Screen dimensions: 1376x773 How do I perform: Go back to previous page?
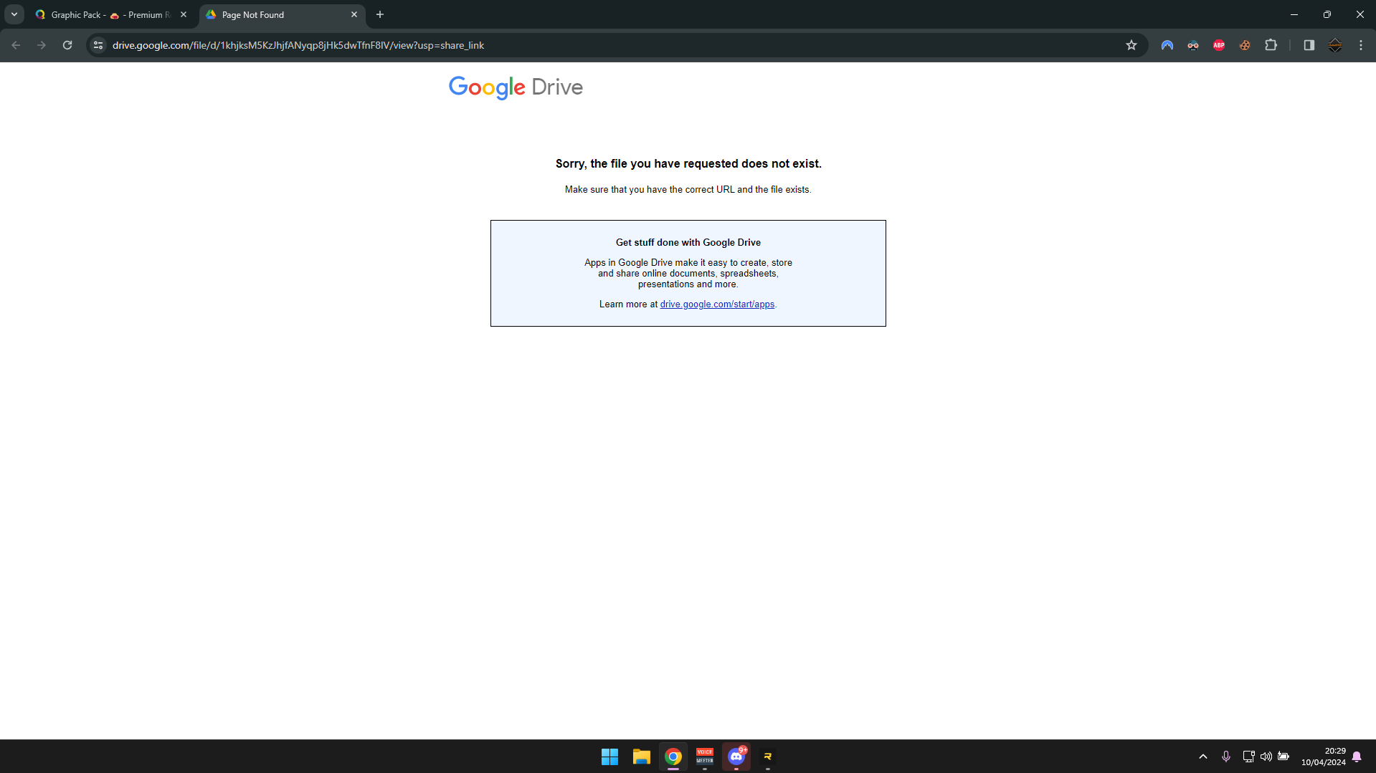tap(16, 45)
